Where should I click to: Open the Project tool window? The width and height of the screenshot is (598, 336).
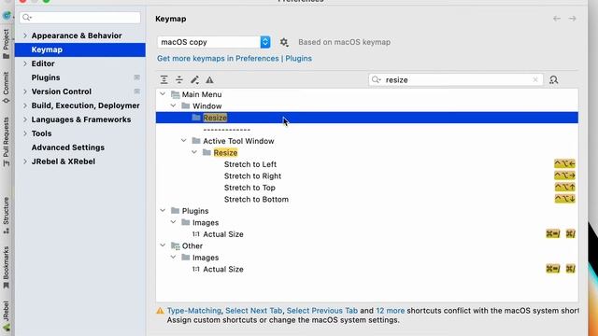tap(7, 44)
